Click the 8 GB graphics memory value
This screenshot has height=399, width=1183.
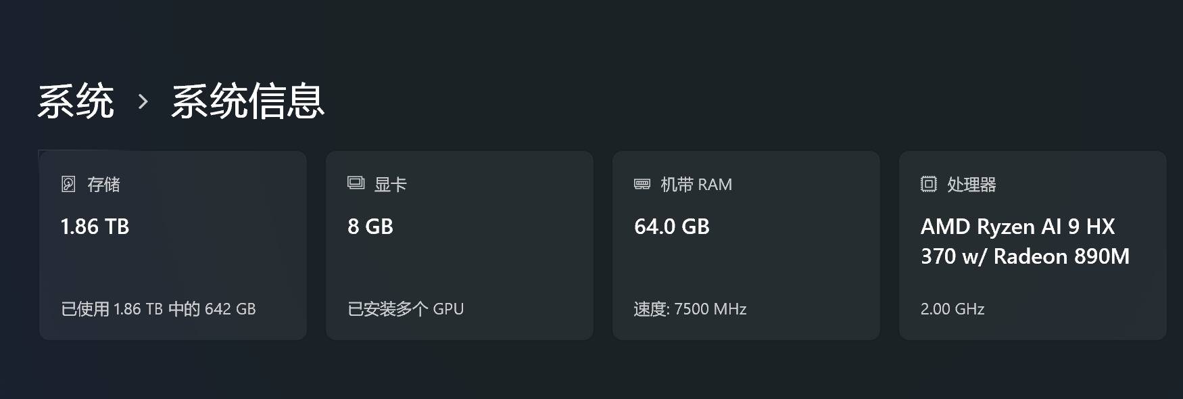coord(370,227)
